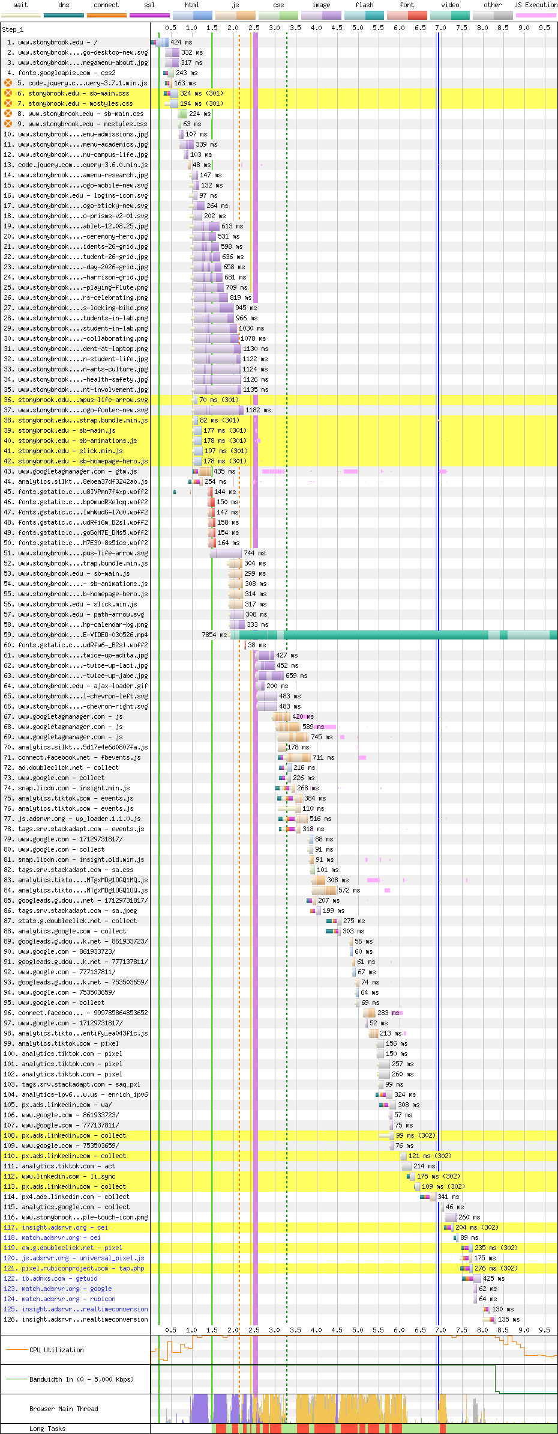Click the Long Tasks label
Screen dimensions: 558x1434
[47, 1429]
